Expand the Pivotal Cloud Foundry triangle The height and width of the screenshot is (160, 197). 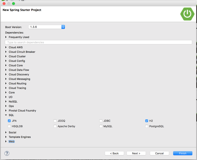pos(6,111)
